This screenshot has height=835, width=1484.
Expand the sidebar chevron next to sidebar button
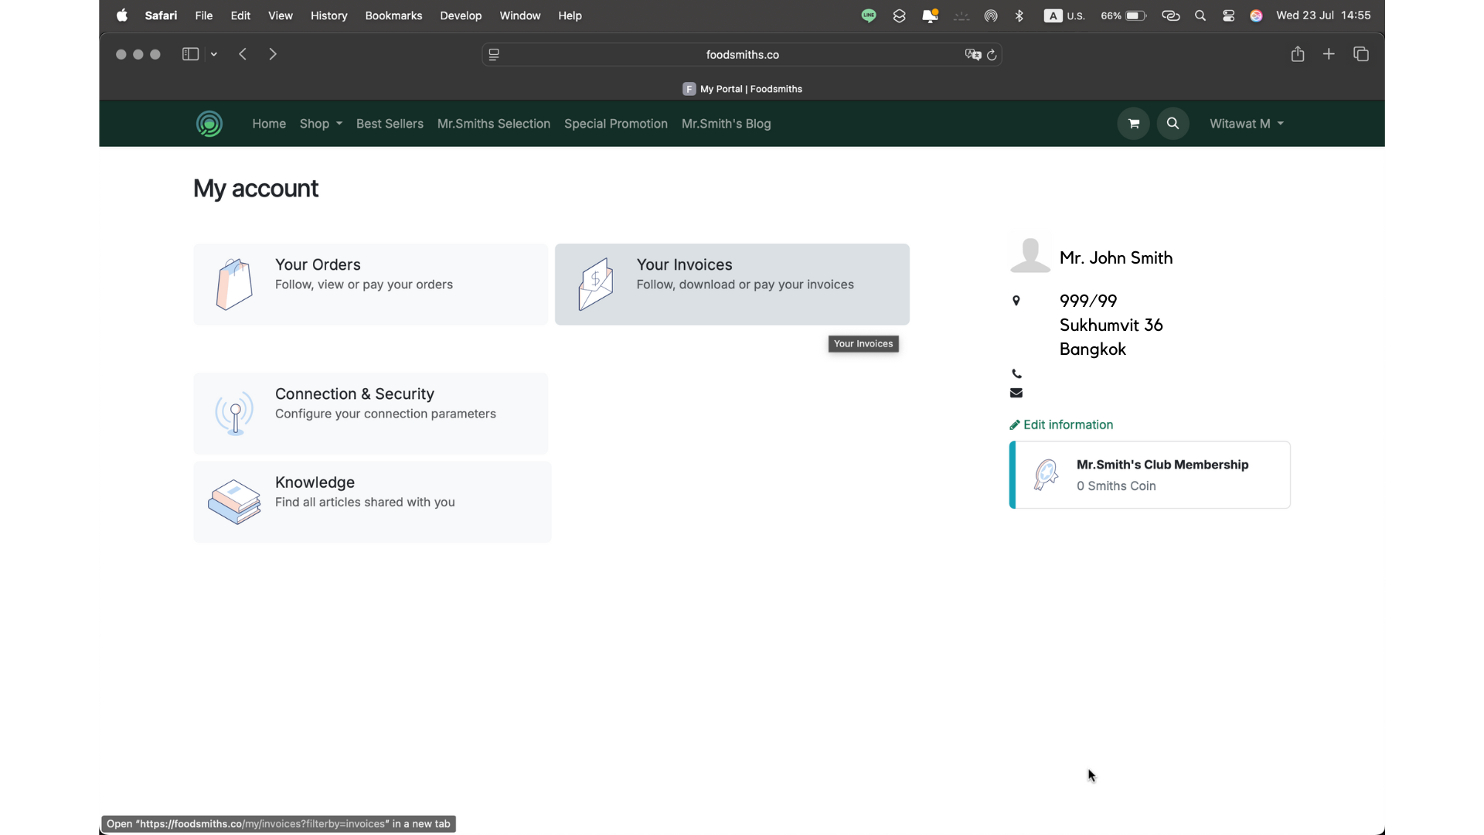tap(214, 54)
